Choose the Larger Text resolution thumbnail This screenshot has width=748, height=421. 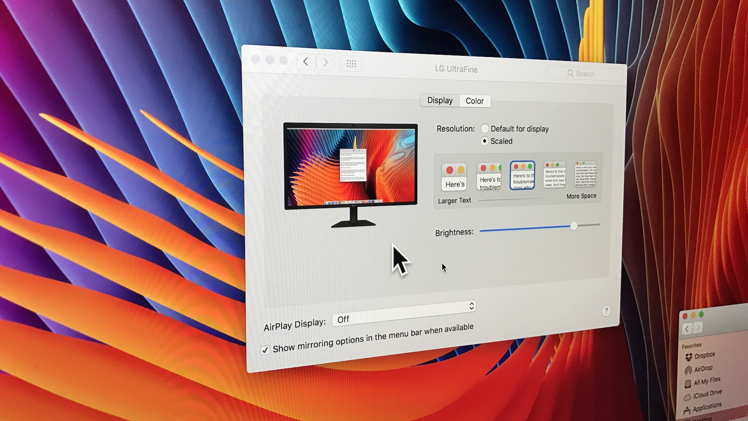(x=454, y=177)
